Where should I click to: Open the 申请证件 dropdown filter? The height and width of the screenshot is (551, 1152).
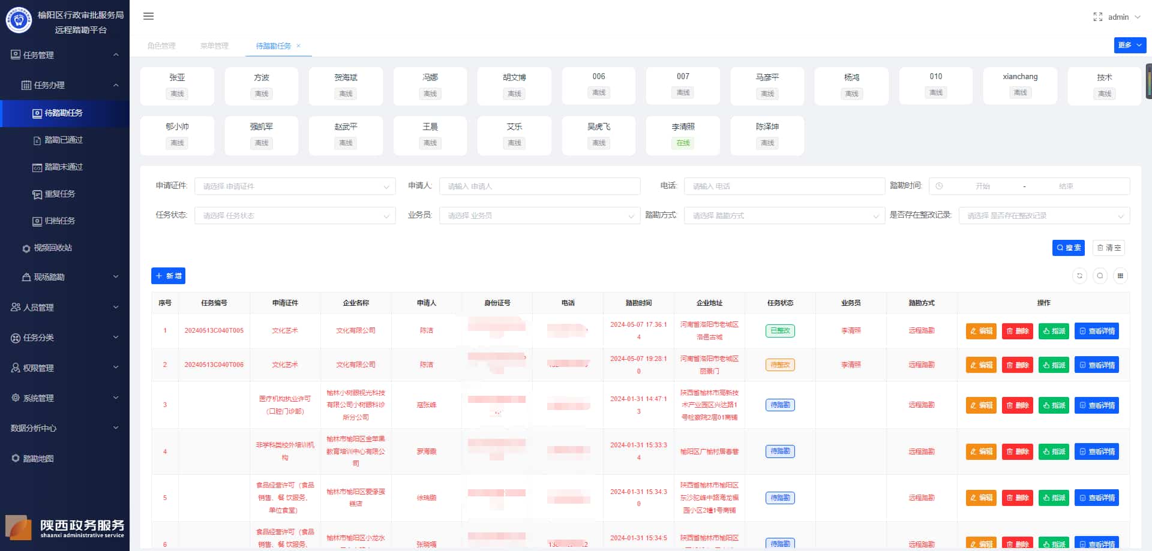295,186
